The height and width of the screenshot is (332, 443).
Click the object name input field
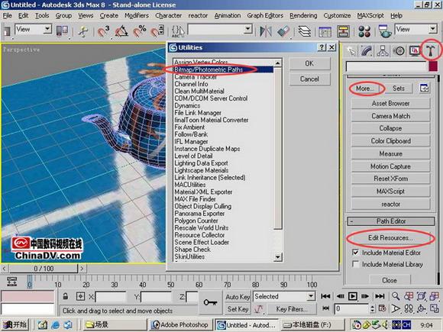(x=386, y=66)
